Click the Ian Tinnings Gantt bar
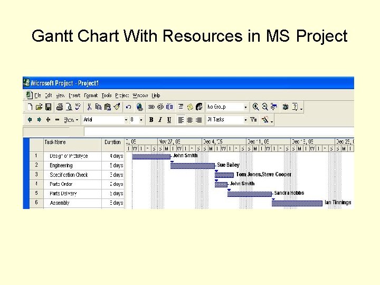Screen dimensions: 380x285 [297, 203]
